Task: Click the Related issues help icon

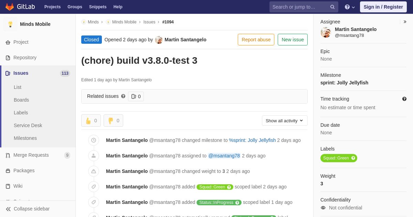Action: coord(123,96)
